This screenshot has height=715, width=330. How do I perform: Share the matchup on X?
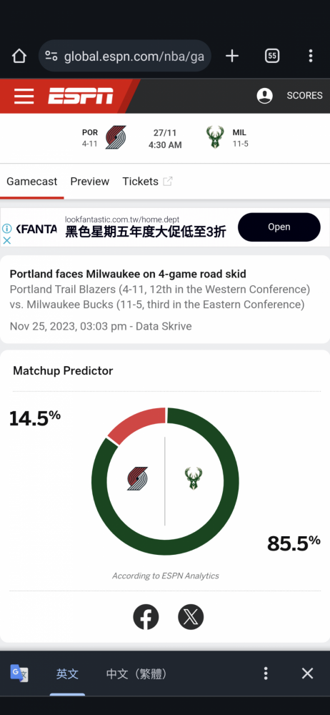pos(191,618)
